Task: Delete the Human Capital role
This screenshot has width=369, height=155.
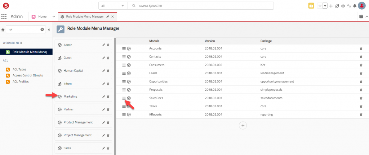Action: pyautogui.click(x=108, y=71)
